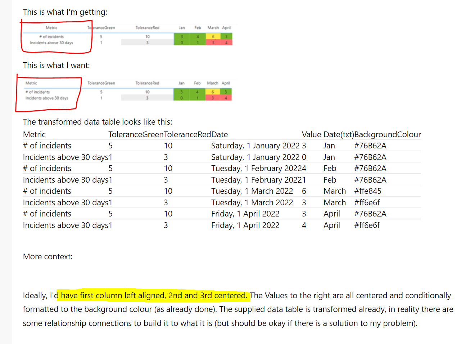Click the "ToleranceGreen" header in the data table

click(136, 134)
